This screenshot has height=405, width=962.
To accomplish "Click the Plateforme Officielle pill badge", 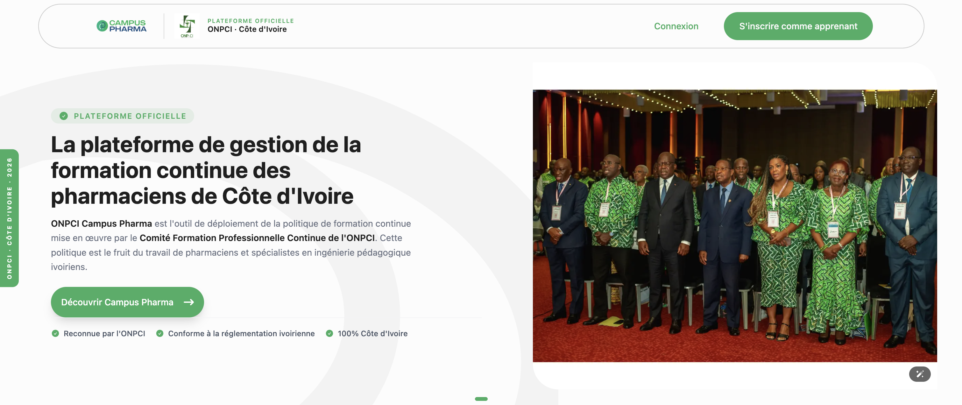I will (x=123, y=116).
